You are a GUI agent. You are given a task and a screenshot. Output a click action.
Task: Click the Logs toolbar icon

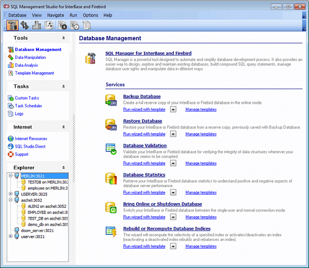[x=87, y=25]
